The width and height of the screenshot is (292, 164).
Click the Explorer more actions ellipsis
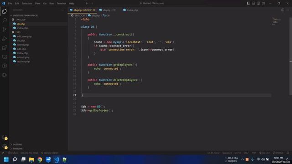point(63,10)
